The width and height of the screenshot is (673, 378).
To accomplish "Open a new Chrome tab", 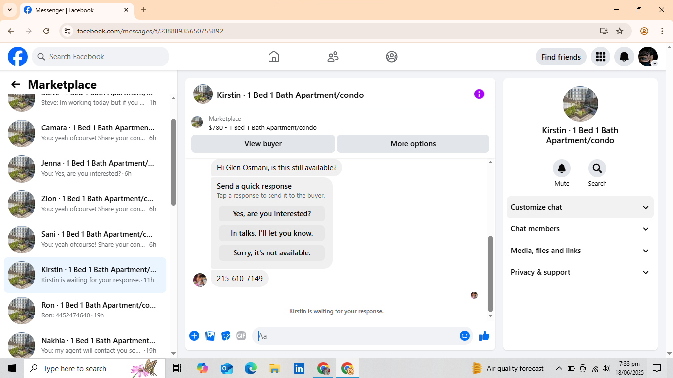I will pos(144,10).
